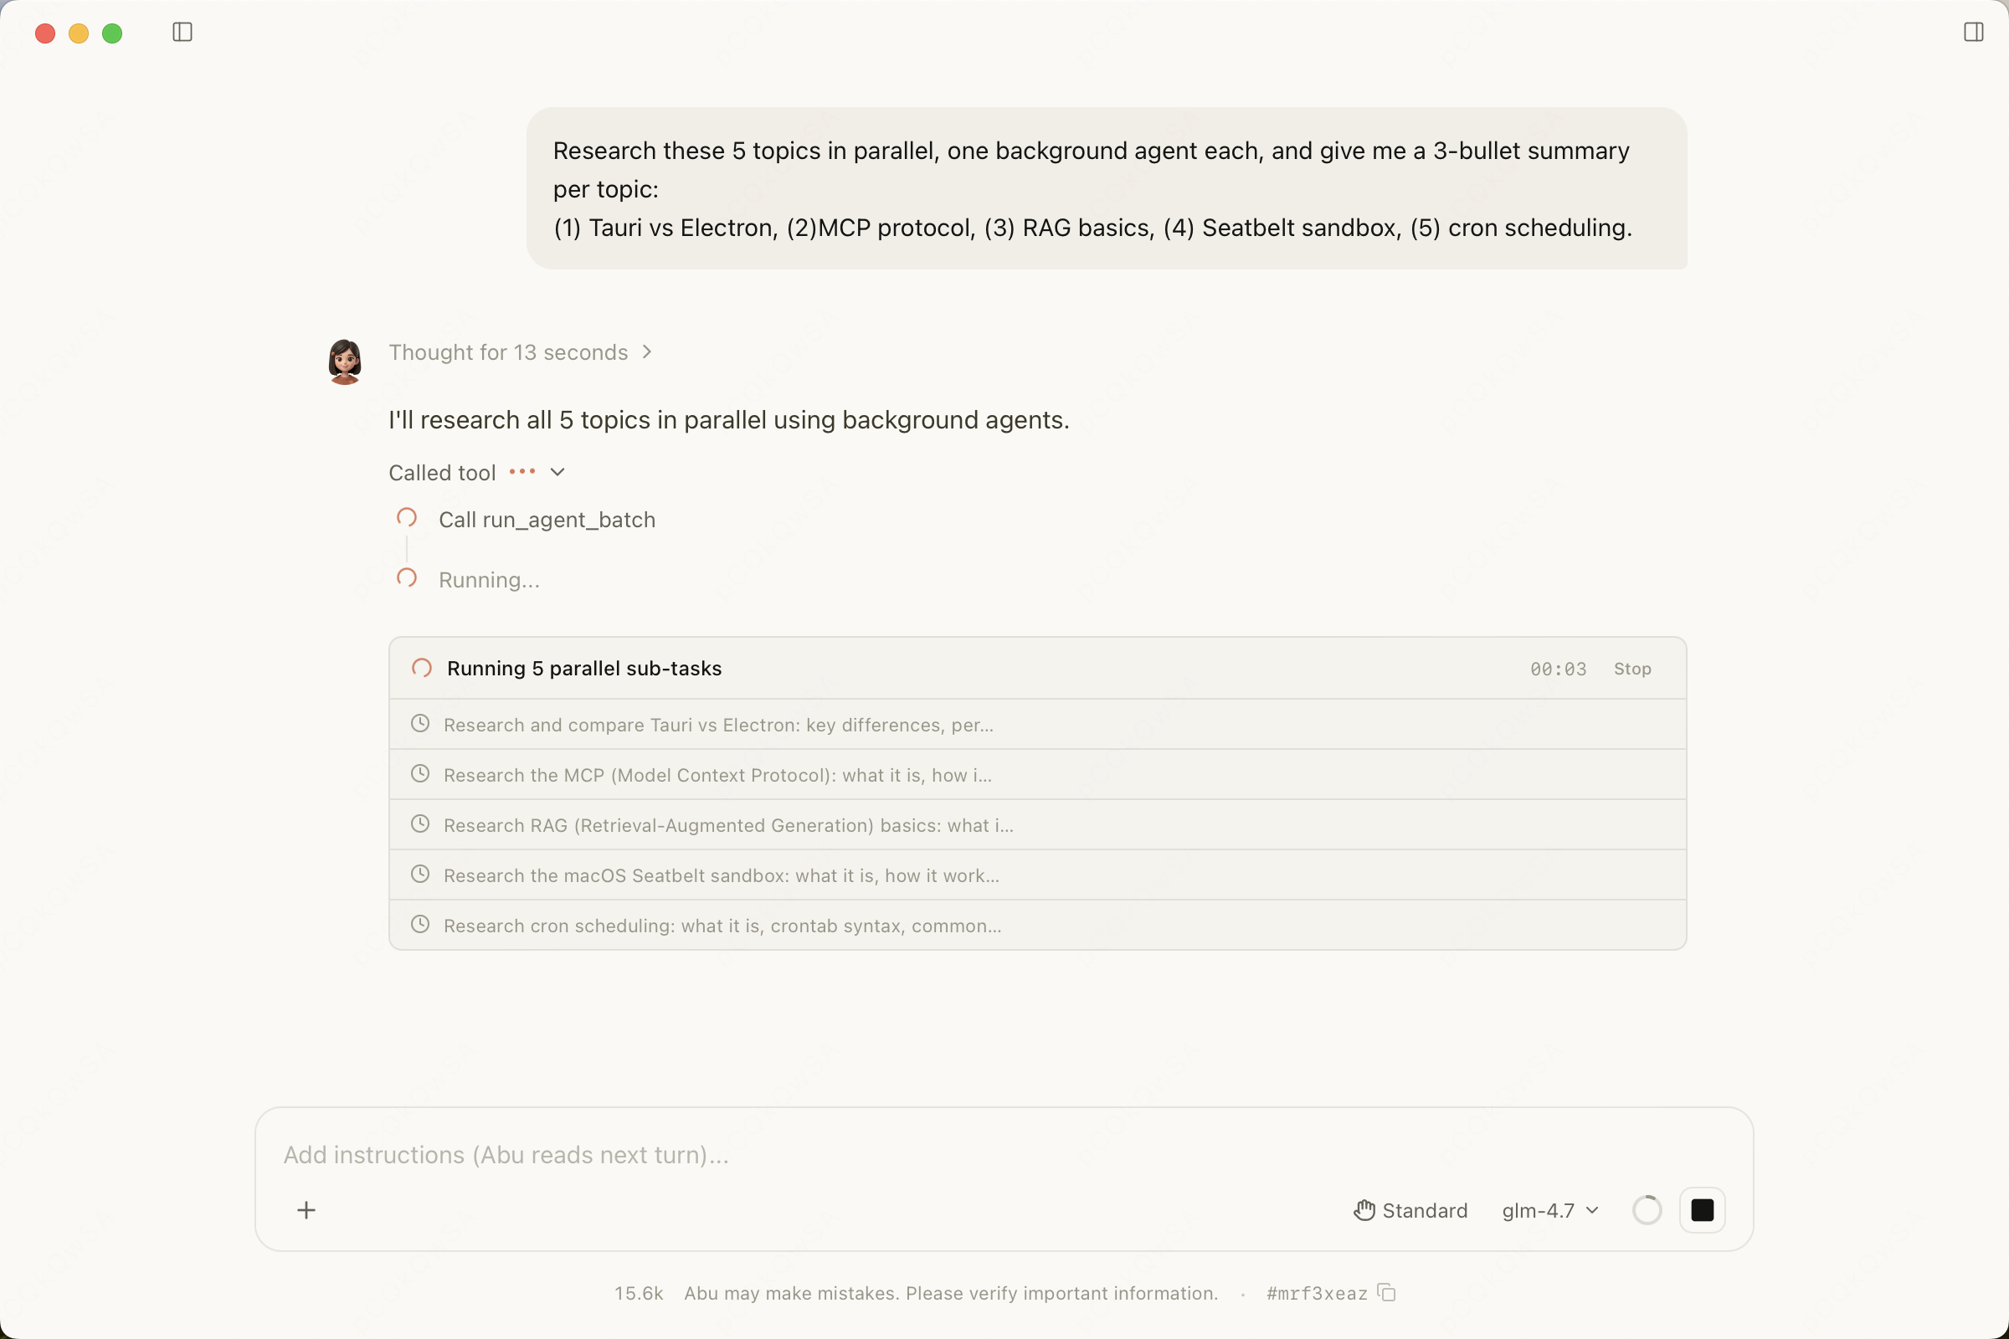Copy the session ID #mrf3xeaz

1387,1293
